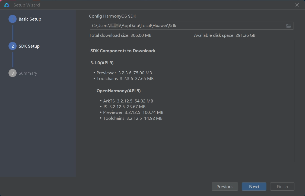Image resolution: width=305 pixels, height=196 pixels.
Task: Click the Toolchains 3.2.12.5 component entry
Action: tap(133, 118)
